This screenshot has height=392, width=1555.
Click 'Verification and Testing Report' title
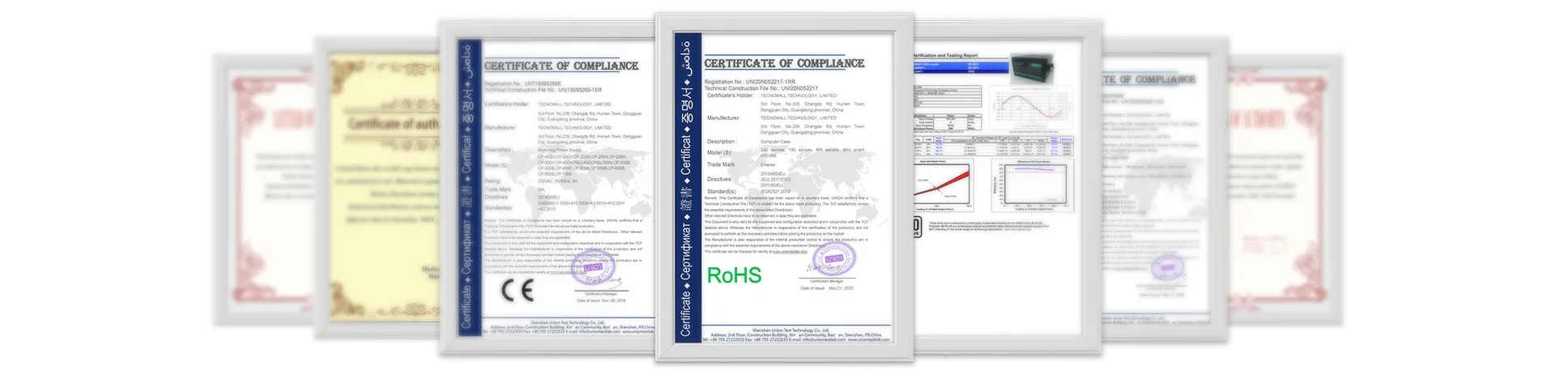(x=946, y=56)
